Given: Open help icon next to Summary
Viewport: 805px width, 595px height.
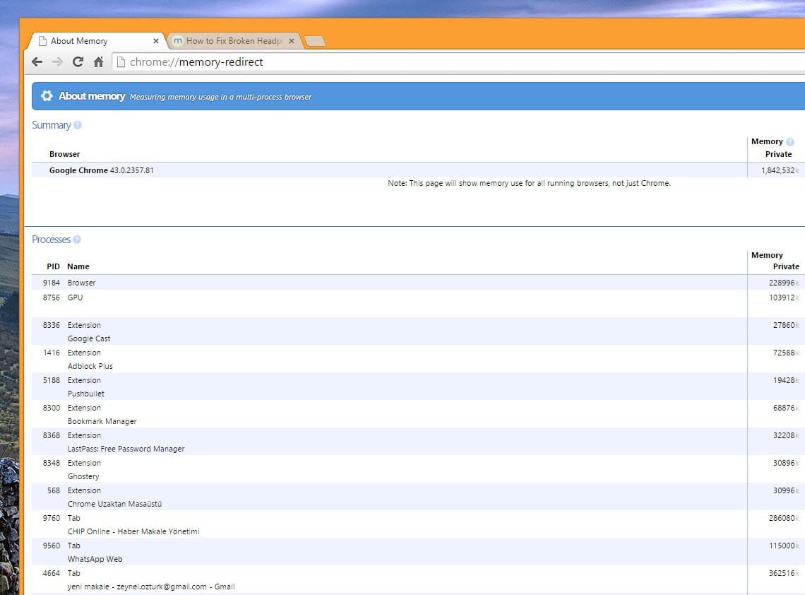Looking at the screenshot, I should 78,125.
